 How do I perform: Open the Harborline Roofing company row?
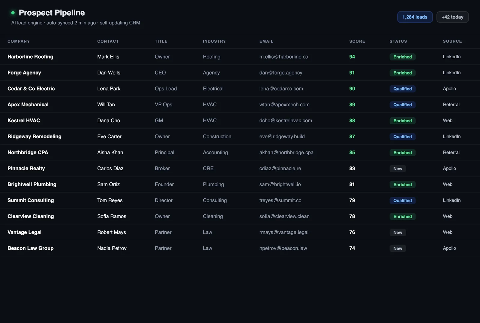240,57
